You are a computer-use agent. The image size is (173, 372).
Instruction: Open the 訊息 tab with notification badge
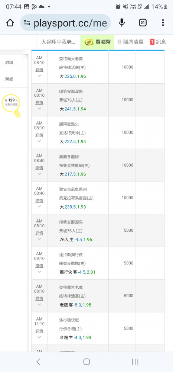(158, 42)
